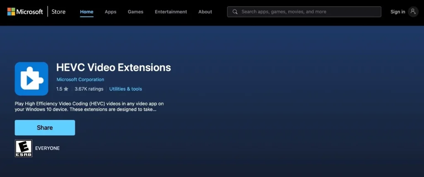Viewport: 424px width, 177px height.
Task: Open the Microsoft Corporation publisher link
Action: [80, 80]
